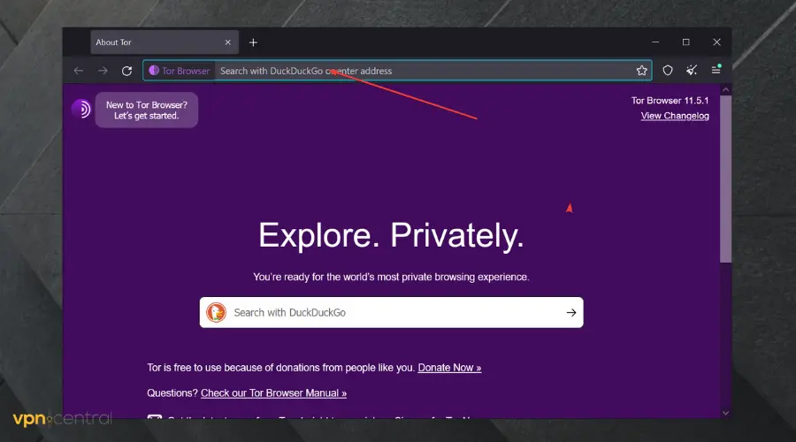This screenshot has height=442, width=796.
Task: Click the Explore. Privately. heading
Action: 391,235
